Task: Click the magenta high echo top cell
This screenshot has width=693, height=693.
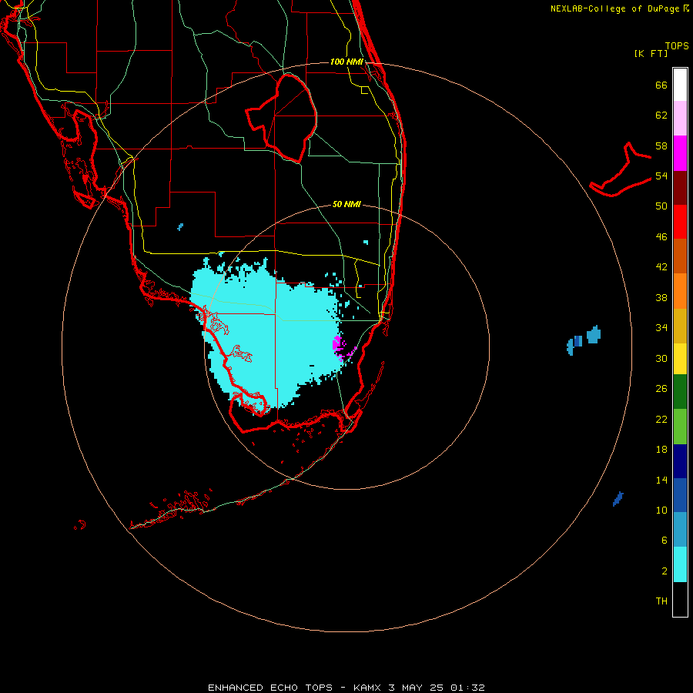Action: pos(338,345)
